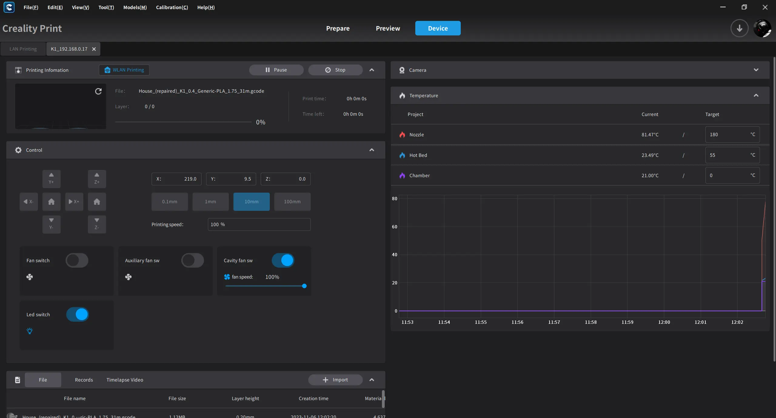Open the View(V) menu
776x418 pixels.
[81, 7]
